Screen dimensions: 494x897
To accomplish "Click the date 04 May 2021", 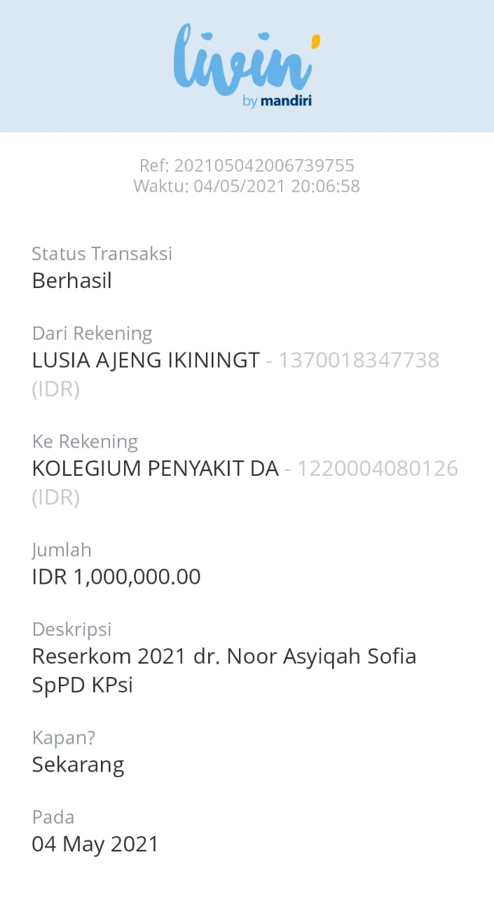I will point(95,844).
